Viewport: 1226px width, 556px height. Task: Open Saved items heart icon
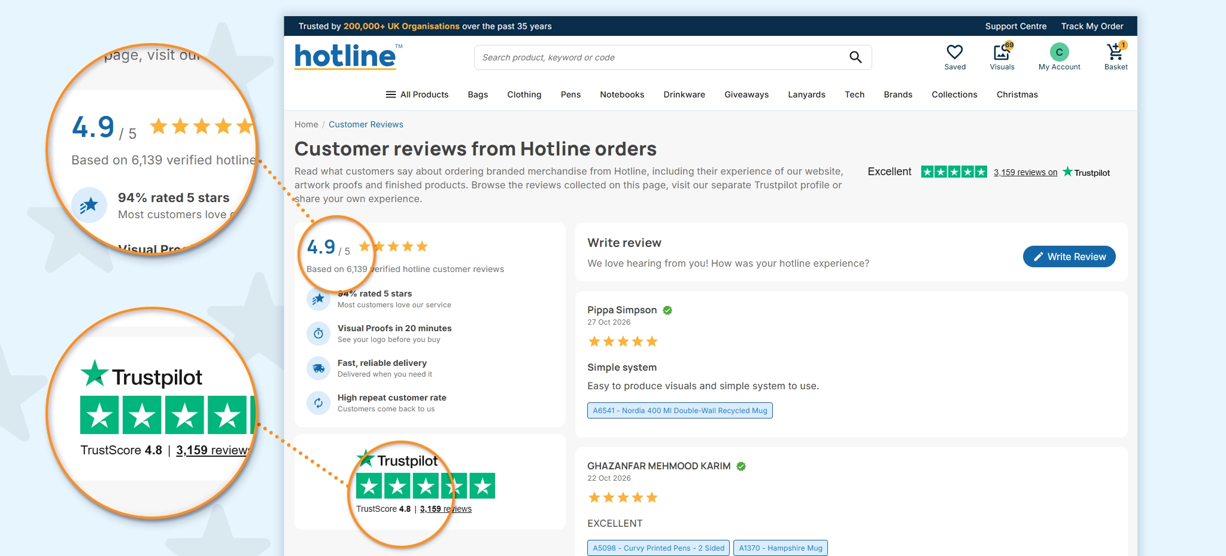coord(955,53)
